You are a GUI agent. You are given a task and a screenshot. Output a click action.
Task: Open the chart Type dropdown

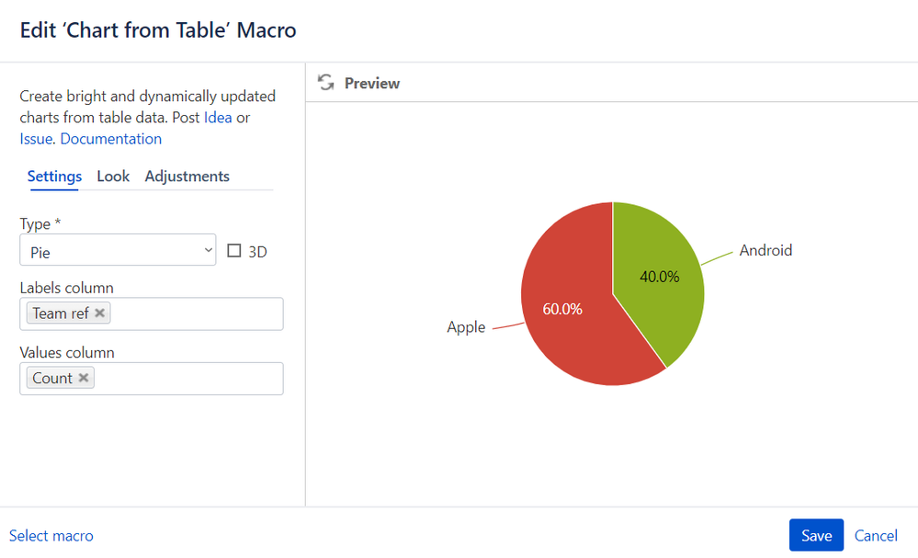coord(118,251)
